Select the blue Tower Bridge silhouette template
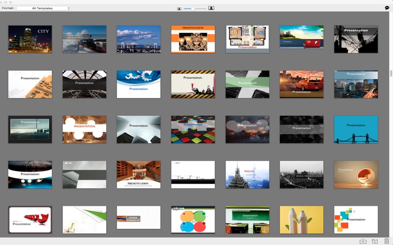 (x=356, y=129)
